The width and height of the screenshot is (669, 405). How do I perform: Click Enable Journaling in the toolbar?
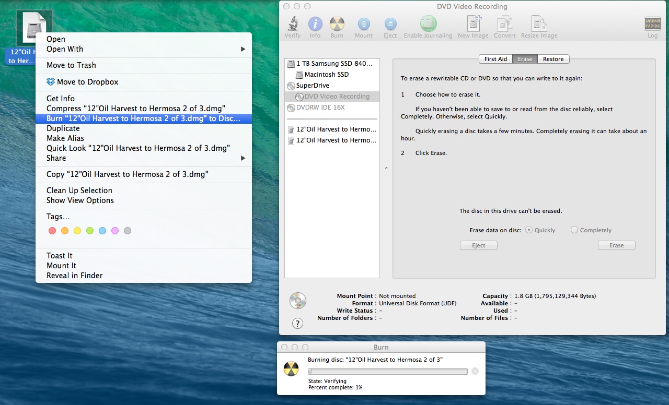tap(428, 23)
